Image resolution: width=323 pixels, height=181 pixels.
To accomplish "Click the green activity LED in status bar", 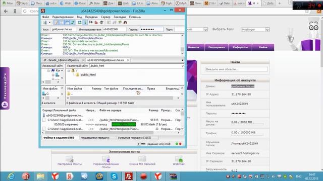I will pos(177,144).
